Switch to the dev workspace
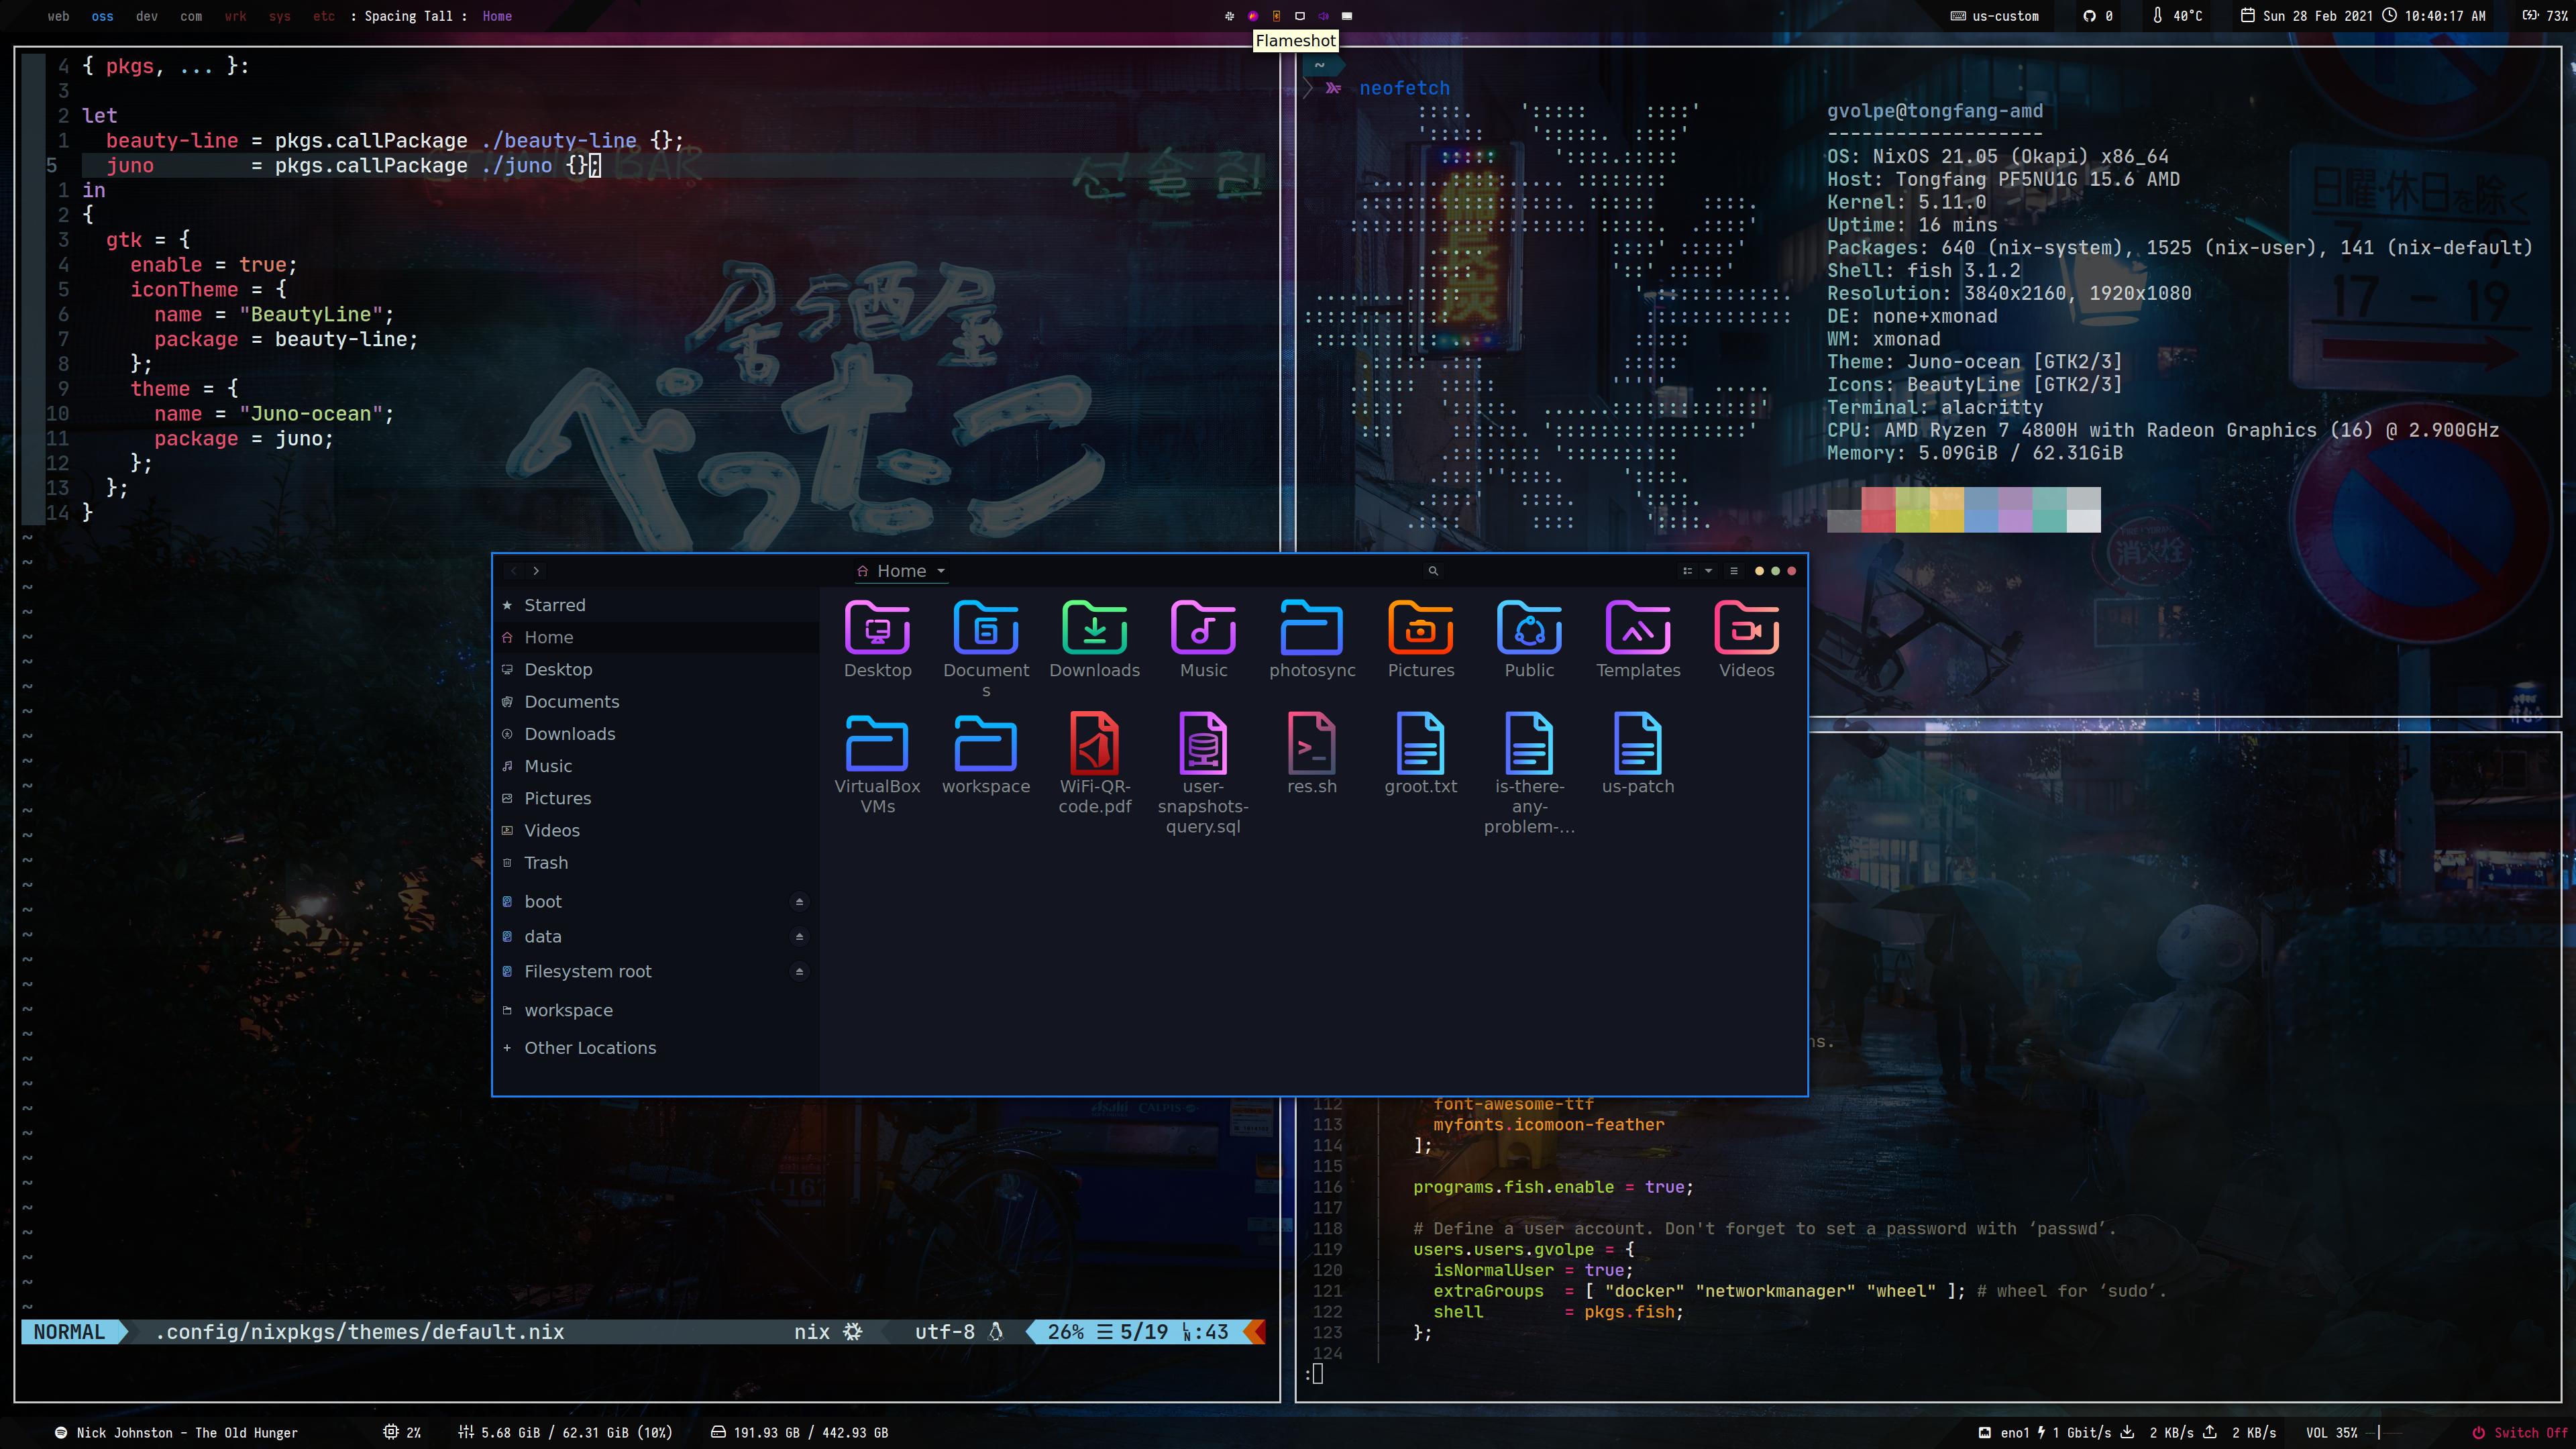The image size is (2576, 1449). [x=147, y=16]
